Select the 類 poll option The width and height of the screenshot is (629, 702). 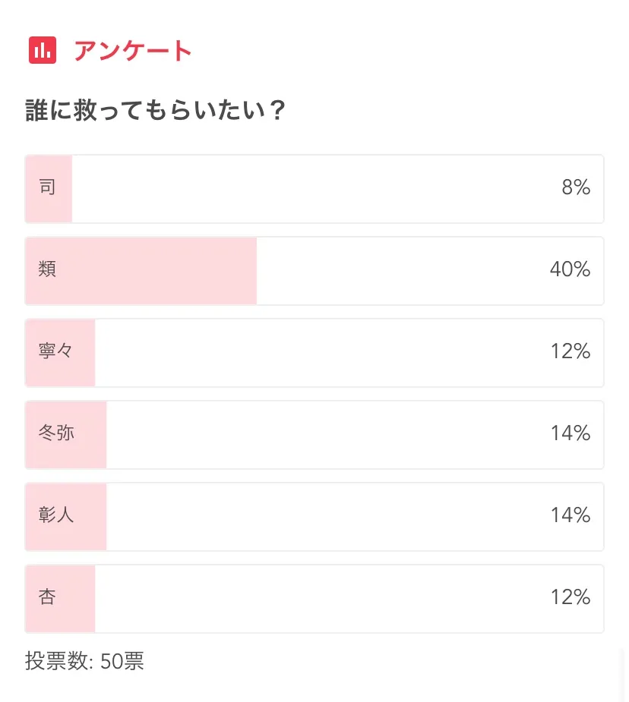tap(314, 271)
